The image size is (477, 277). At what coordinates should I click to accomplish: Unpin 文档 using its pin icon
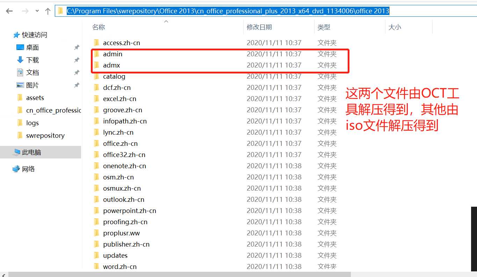point(77,73)
